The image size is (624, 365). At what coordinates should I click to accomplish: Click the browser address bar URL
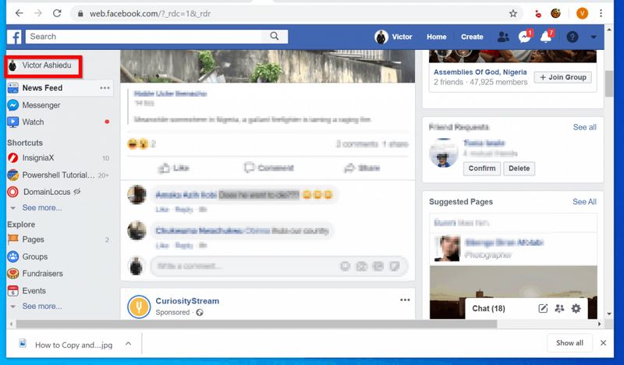click(150, 13)
